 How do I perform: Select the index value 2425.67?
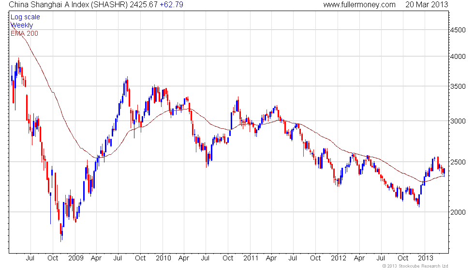click(x=144, y=5)
